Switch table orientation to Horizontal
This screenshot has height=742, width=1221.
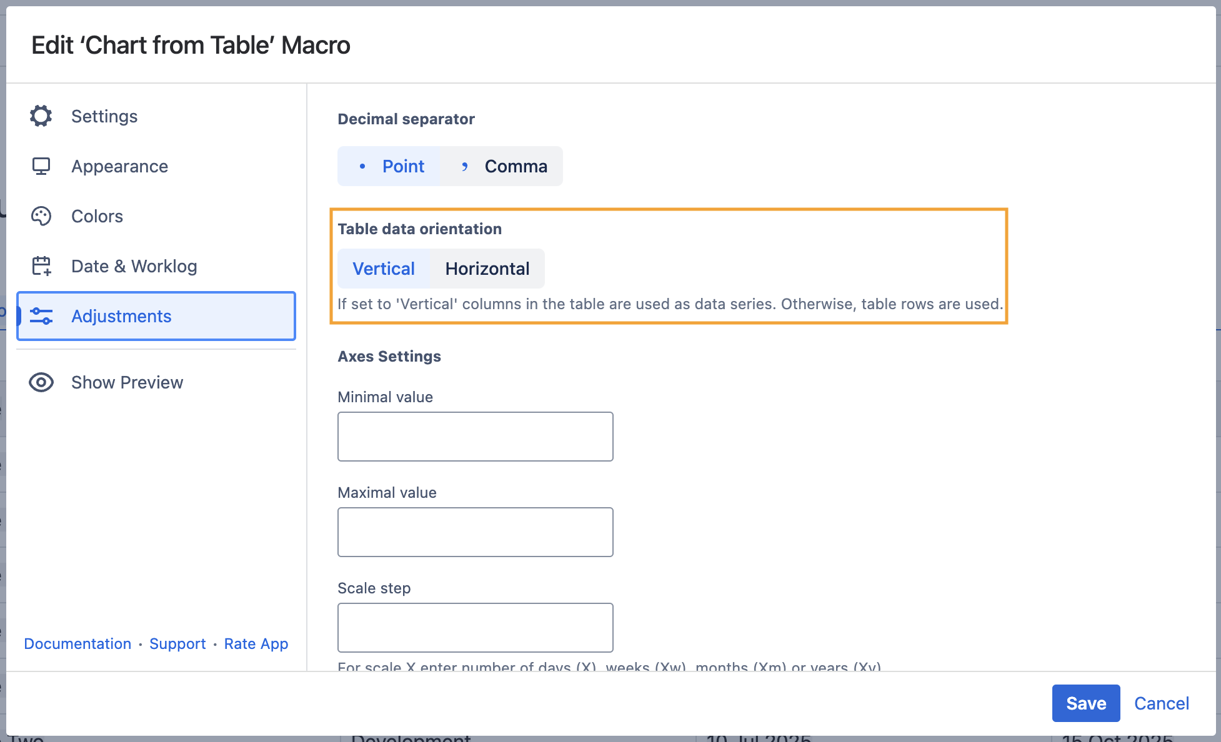[487, 269]
